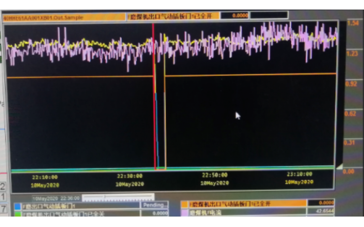Click the 23:10:00 time axis label
This screenshot has width=364, height=227.
pos(299,174)
